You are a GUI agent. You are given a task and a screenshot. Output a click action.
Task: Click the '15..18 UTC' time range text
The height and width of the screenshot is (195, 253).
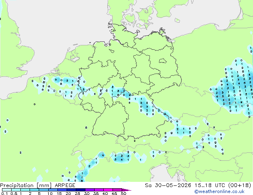tap(210, 185)
